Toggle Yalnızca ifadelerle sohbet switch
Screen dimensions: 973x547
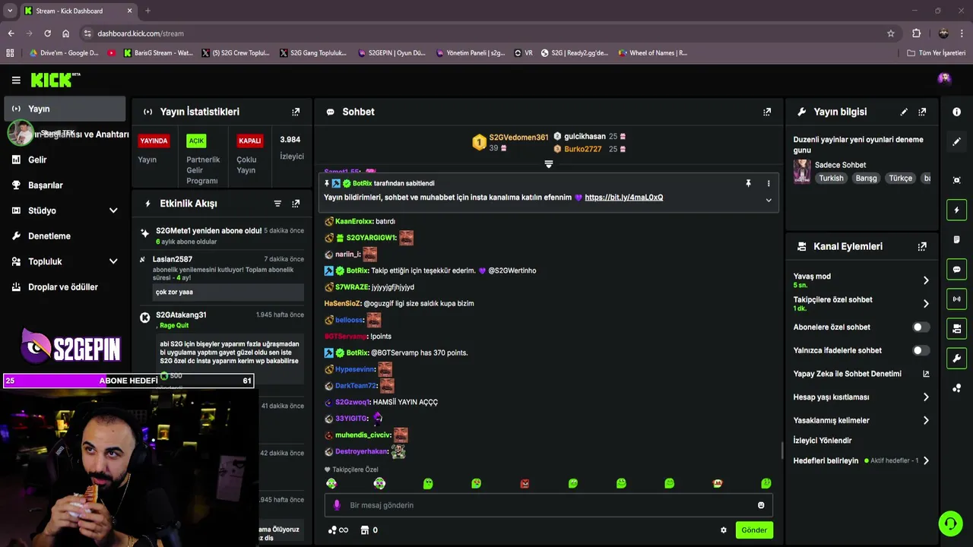click(x=921, y=351)
